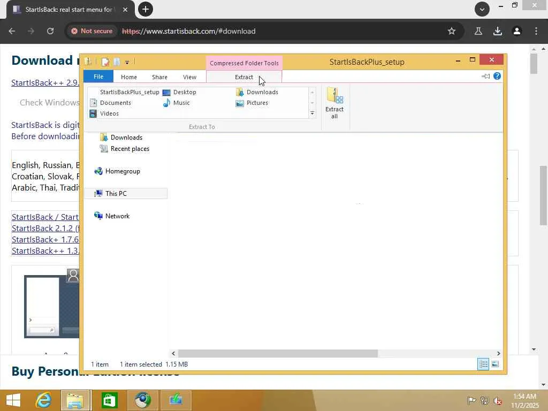Choose Pictures as extract destination
The width and height of the screenshot is (548, 411).
click(x=253, y=103)
